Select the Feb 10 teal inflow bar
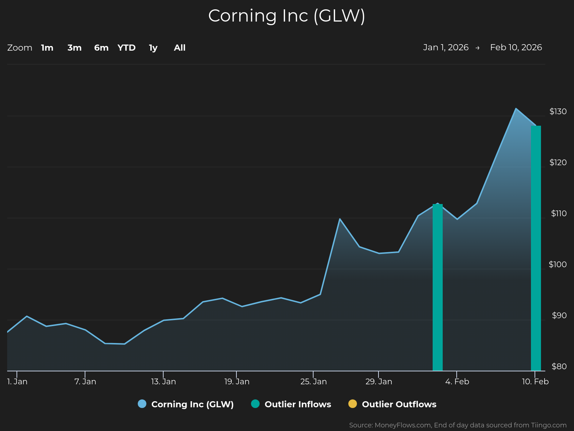Screen dimensions: 574x431 (x=536, y=248)
